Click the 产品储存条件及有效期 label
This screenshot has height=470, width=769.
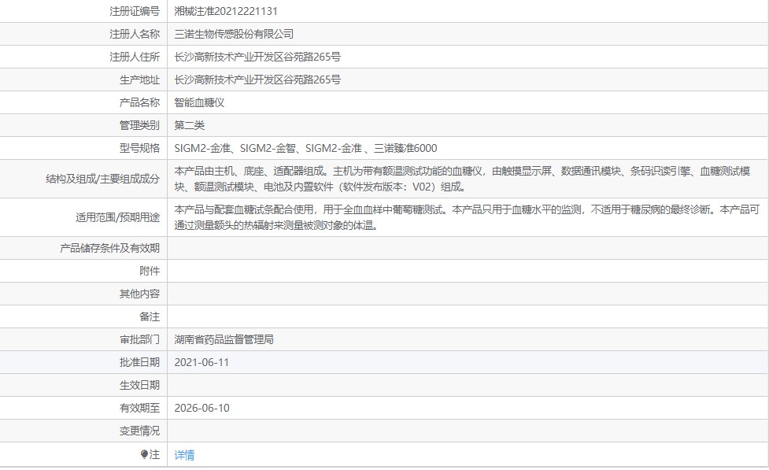pyautogui.click(x=109, y=248)
